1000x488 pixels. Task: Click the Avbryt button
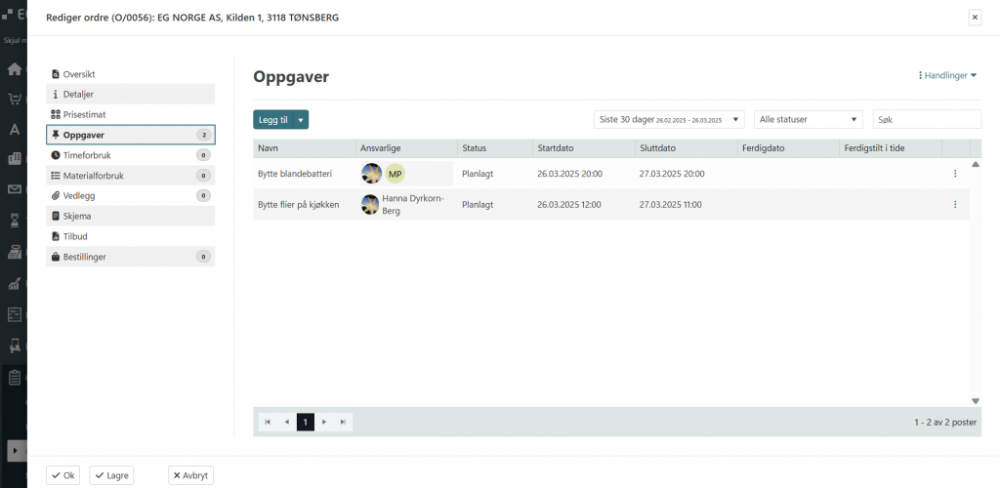(190, 475)
